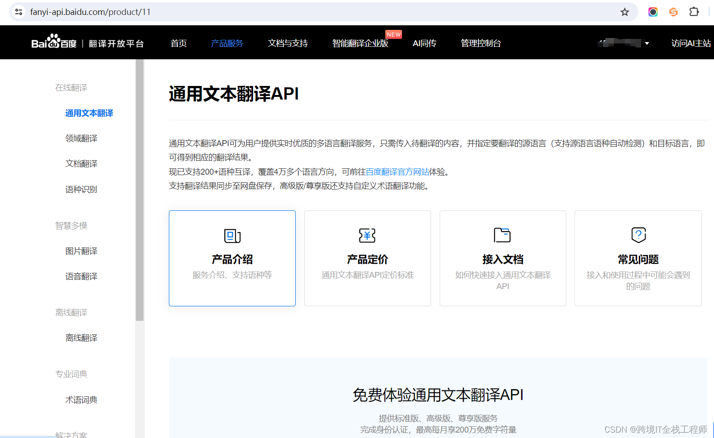Open the blurred account name menu

619,43
